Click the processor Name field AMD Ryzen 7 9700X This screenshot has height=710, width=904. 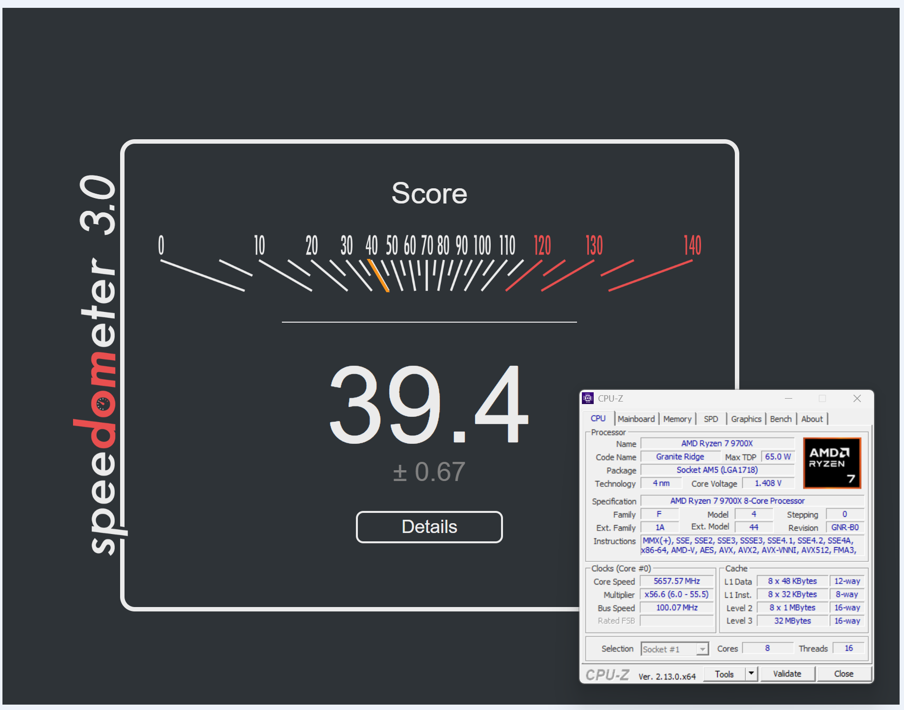click(717, 443)
